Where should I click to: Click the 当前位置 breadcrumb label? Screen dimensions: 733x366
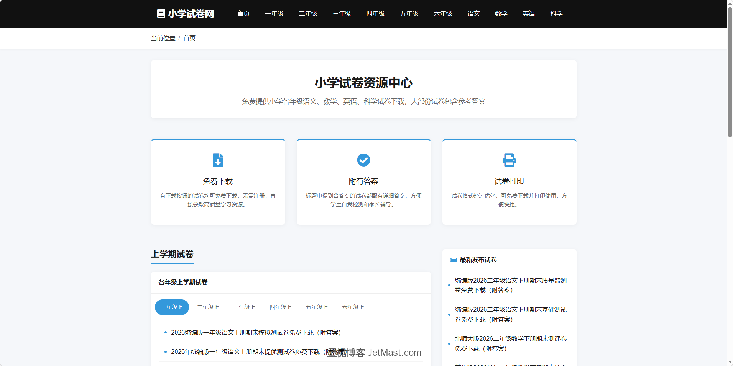pos(163,38)
